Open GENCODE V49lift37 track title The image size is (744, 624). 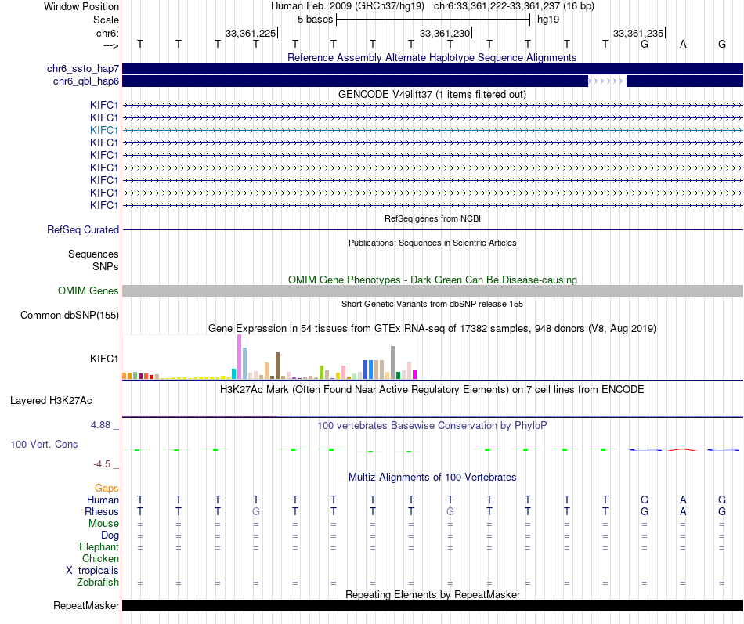(x=432, y=95)
